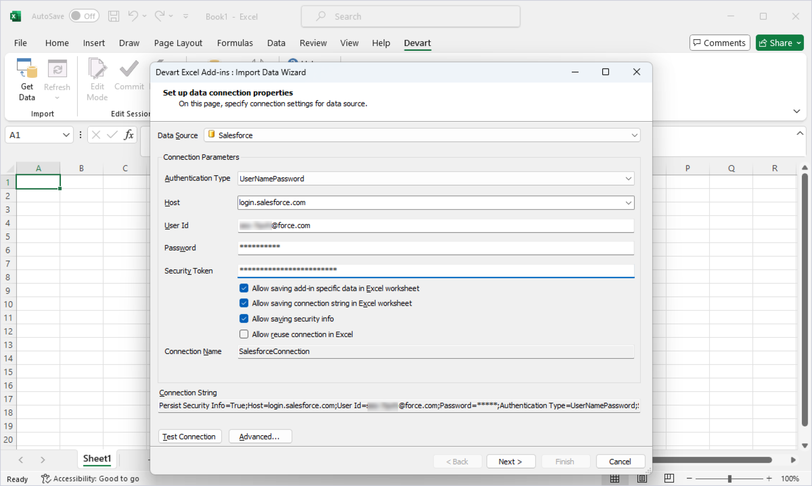Click the Refresh icon in Devart ribbon
Viewport: 812px width, 486px height.
[57, 69]
